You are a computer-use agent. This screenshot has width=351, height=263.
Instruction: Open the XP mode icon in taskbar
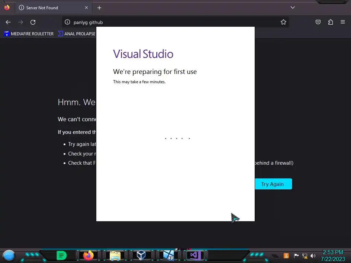pyautogui.click(x=169, y=255)
